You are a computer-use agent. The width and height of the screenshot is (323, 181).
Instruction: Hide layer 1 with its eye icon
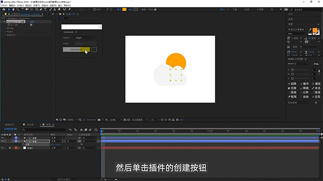pos(2,138)
